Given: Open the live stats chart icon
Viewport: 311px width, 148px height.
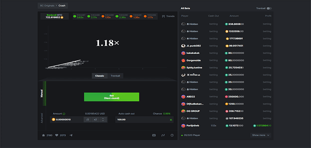Looking at the screenshot, I should 163,135.
